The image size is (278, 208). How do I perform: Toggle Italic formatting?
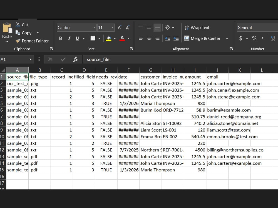tap(69, 38)
